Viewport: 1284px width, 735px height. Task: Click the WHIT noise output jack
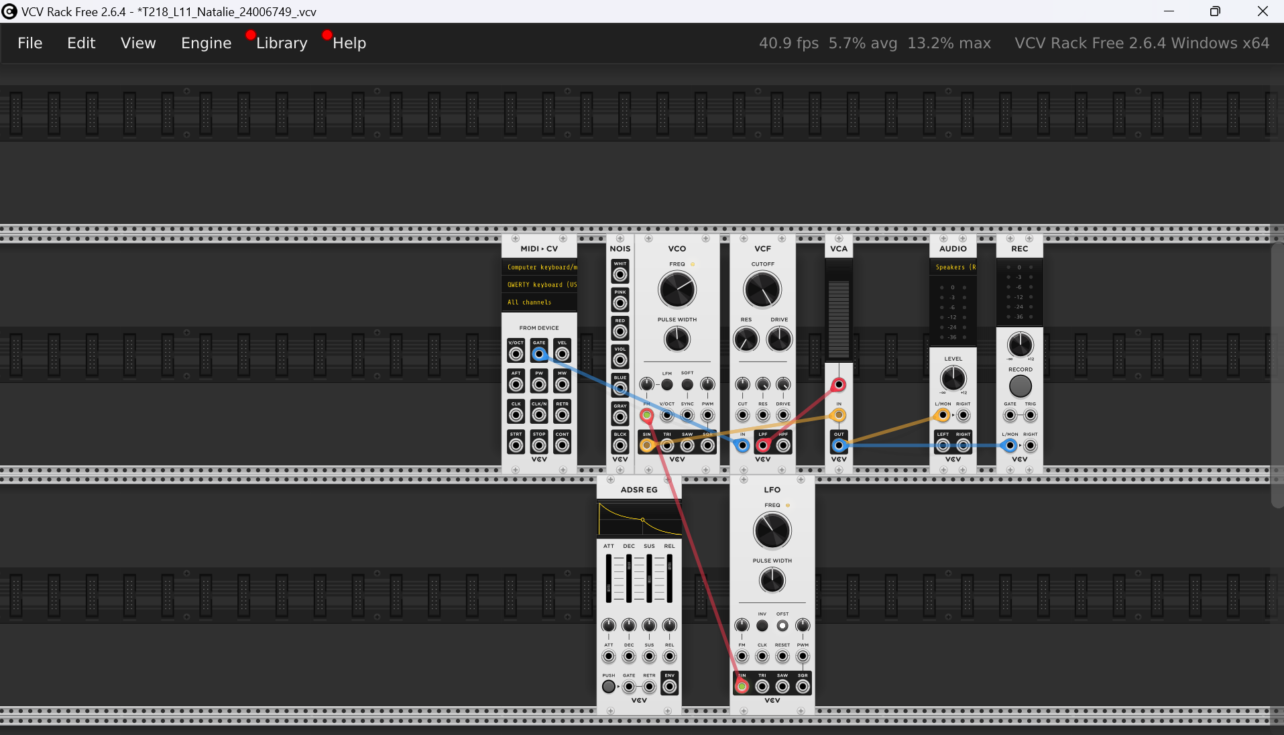(620, 274)
